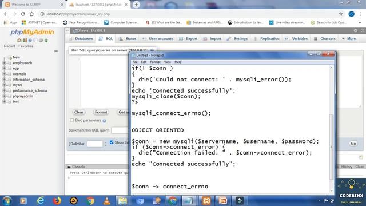This screenshot has width=366, height=206.
Task: Click browser Reload icon
Action: pyautogui.click(x=23, y=14)
